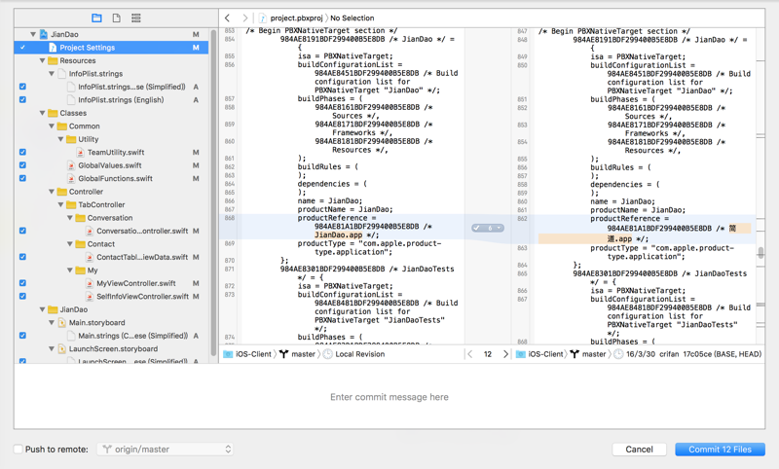The width and height of the screenshot is (779, 469).
Task: Collapse the Classes folder
Action: (42, 113)
